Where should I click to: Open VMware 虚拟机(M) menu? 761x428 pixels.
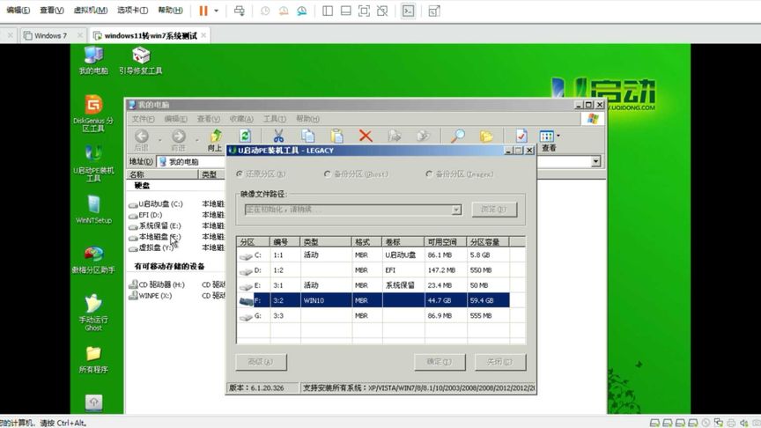(x=90, y=11)
